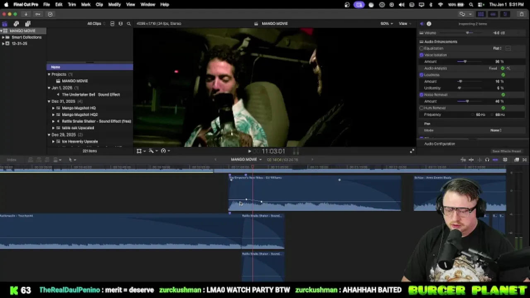Toggle timeline audio skimming headphones icon
This screenshot has width=530, height=298.
tap(487, 160)
